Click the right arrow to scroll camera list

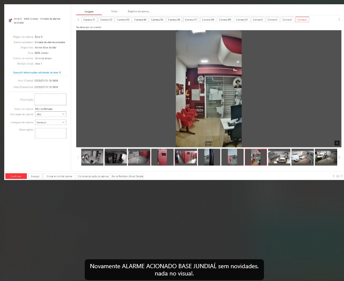[339, 19]
